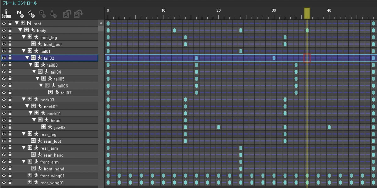Click the part figure icon beside tail05
The width and height of the screenshot is (377, 188).
50,79
